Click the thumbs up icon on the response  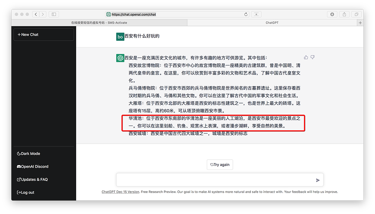pos(306,57)
